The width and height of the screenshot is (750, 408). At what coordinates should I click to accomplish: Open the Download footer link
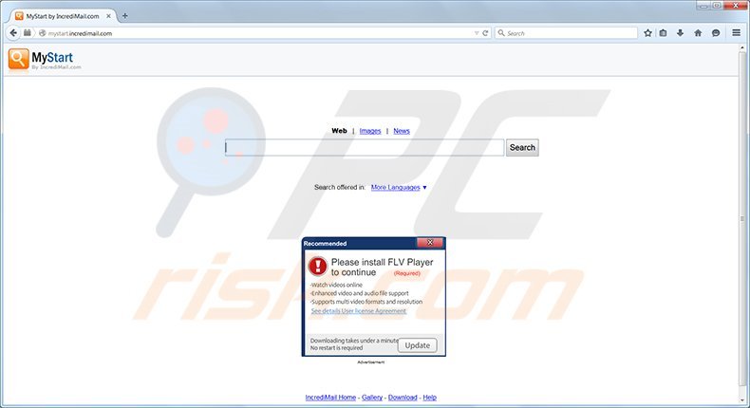pyautogui.click(x=403, y=398)
